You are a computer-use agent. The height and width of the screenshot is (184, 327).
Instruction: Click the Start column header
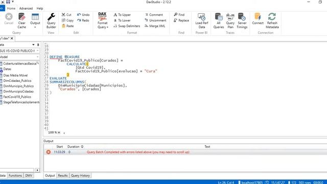pyautogui.click(x=59, y=147)
